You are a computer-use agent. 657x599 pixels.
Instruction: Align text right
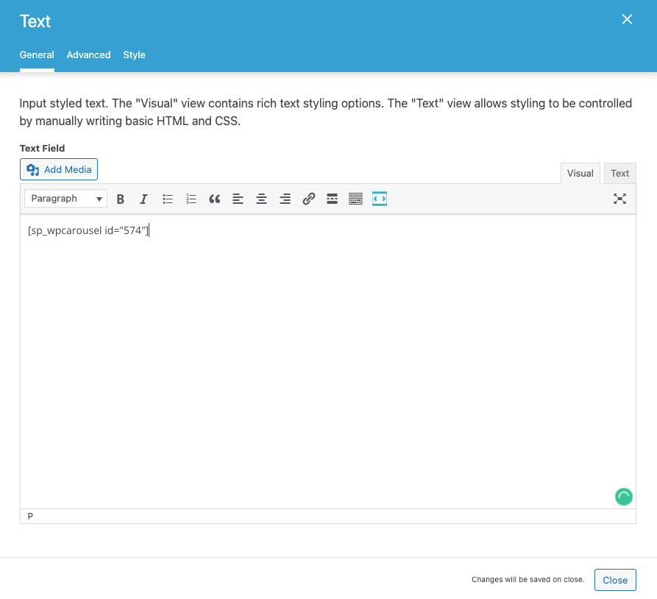285,199
